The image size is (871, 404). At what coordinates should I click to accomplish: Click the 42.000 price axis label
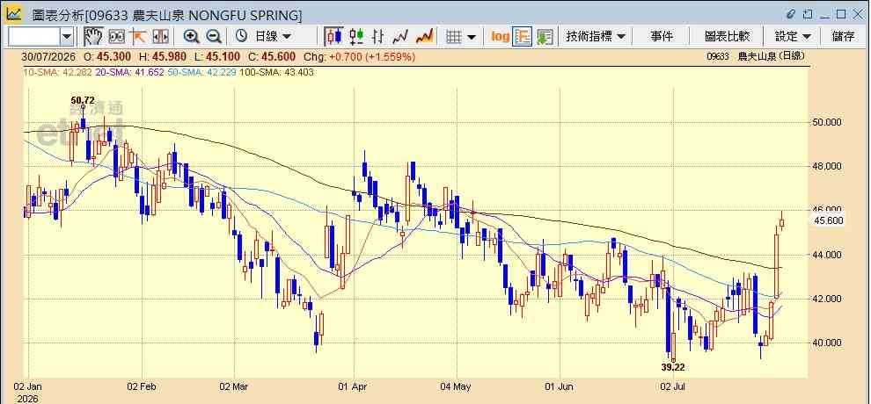[828, 299]
